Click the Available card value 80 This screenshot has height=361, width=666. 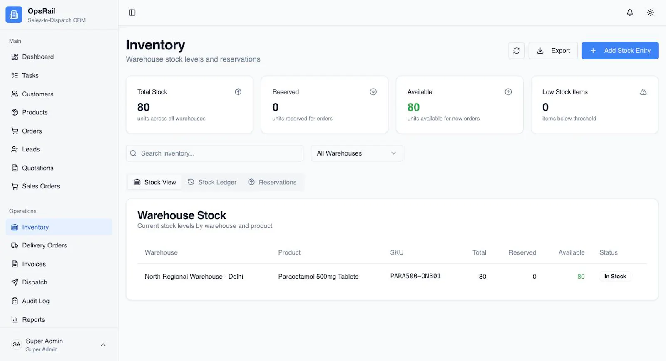pyautogui.click(x=413, y=107)
